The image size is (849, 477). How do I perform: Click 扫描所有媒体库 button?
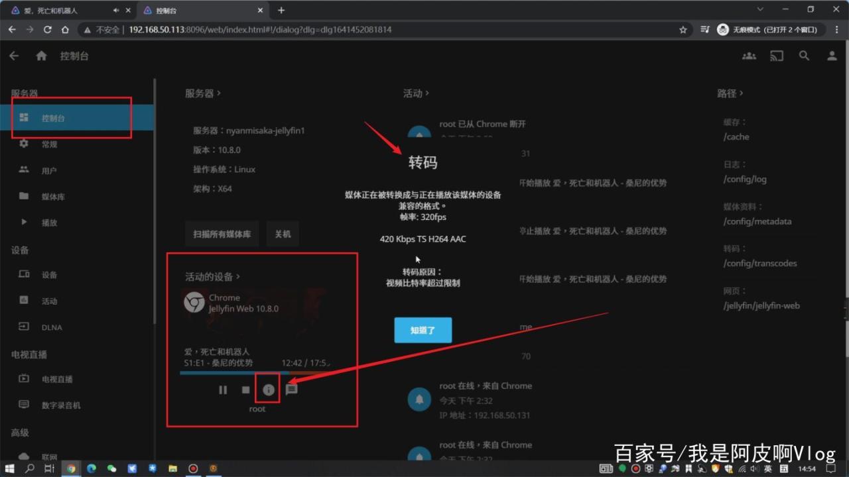pyautogui.click(x=222, y=234)
